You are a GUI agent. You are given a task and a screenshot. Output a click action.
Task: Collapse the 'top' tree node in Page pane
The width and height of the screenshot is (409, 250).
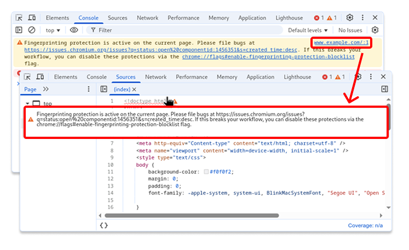[x=26, y=103]
